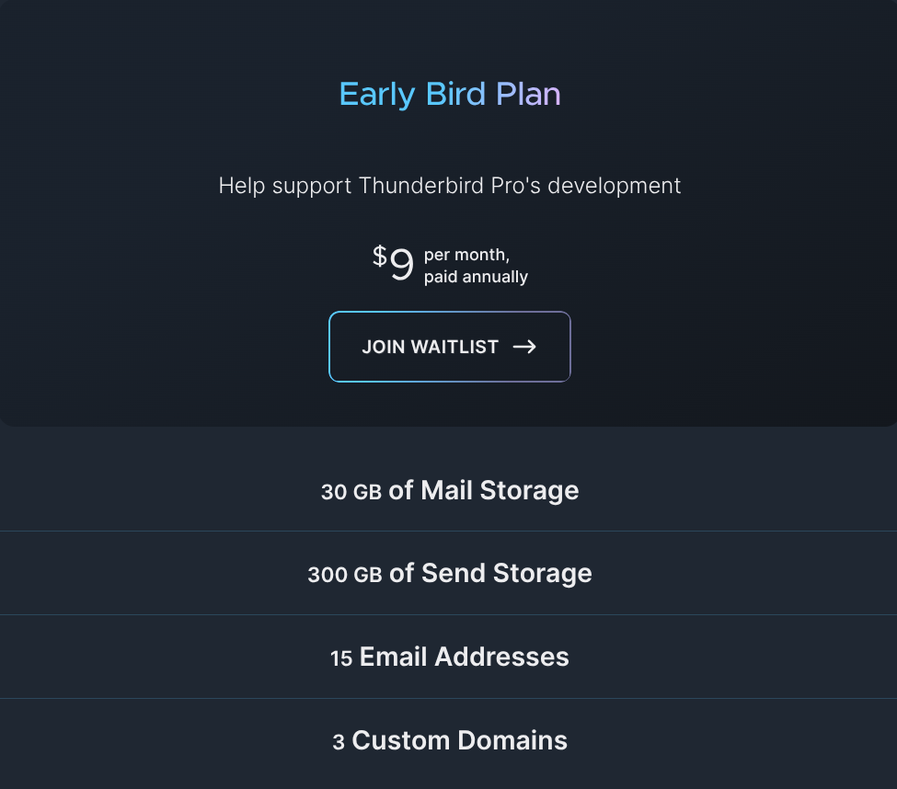The height and width of the screenshot is (789, 897).
Task: Click the word "Plan" in the heading
Action: pyautogui.click(x=528, y=94)
